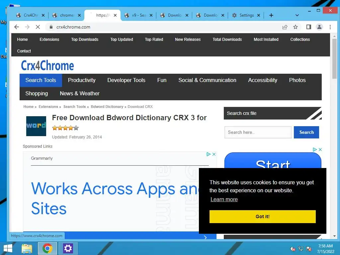
Task: Click the Bdword Dictionary breadcrumb link
Action: click(107, 107)
